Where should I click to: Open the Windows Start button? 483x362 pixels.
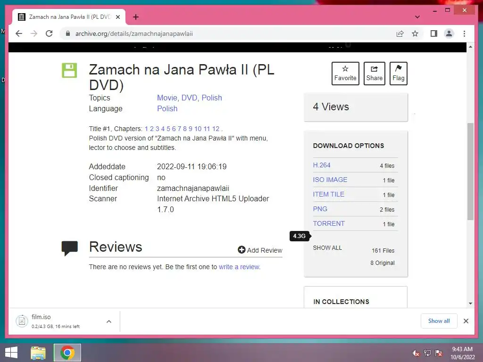pos(11,353)
